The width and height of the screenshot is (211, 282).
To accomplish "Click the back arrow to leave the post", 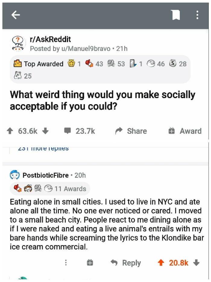I will [15, 15].
